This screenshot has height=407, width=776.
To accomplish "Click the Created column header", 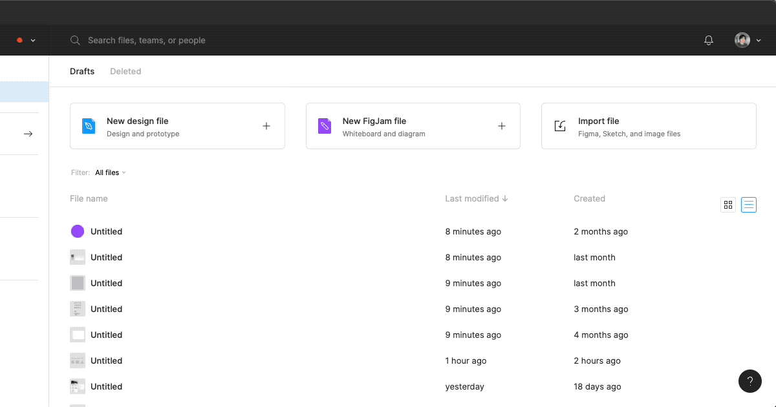I will [x=589, y=198].
